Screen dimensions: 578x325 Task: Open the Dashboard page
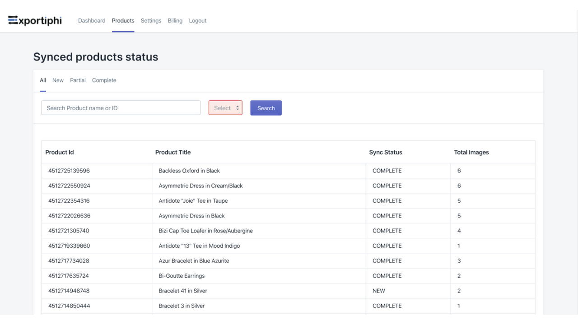click(x=92, y=20)
